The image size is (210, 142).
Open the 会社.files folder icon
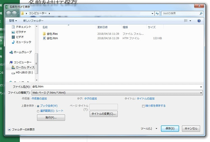(x=44, y=34)
